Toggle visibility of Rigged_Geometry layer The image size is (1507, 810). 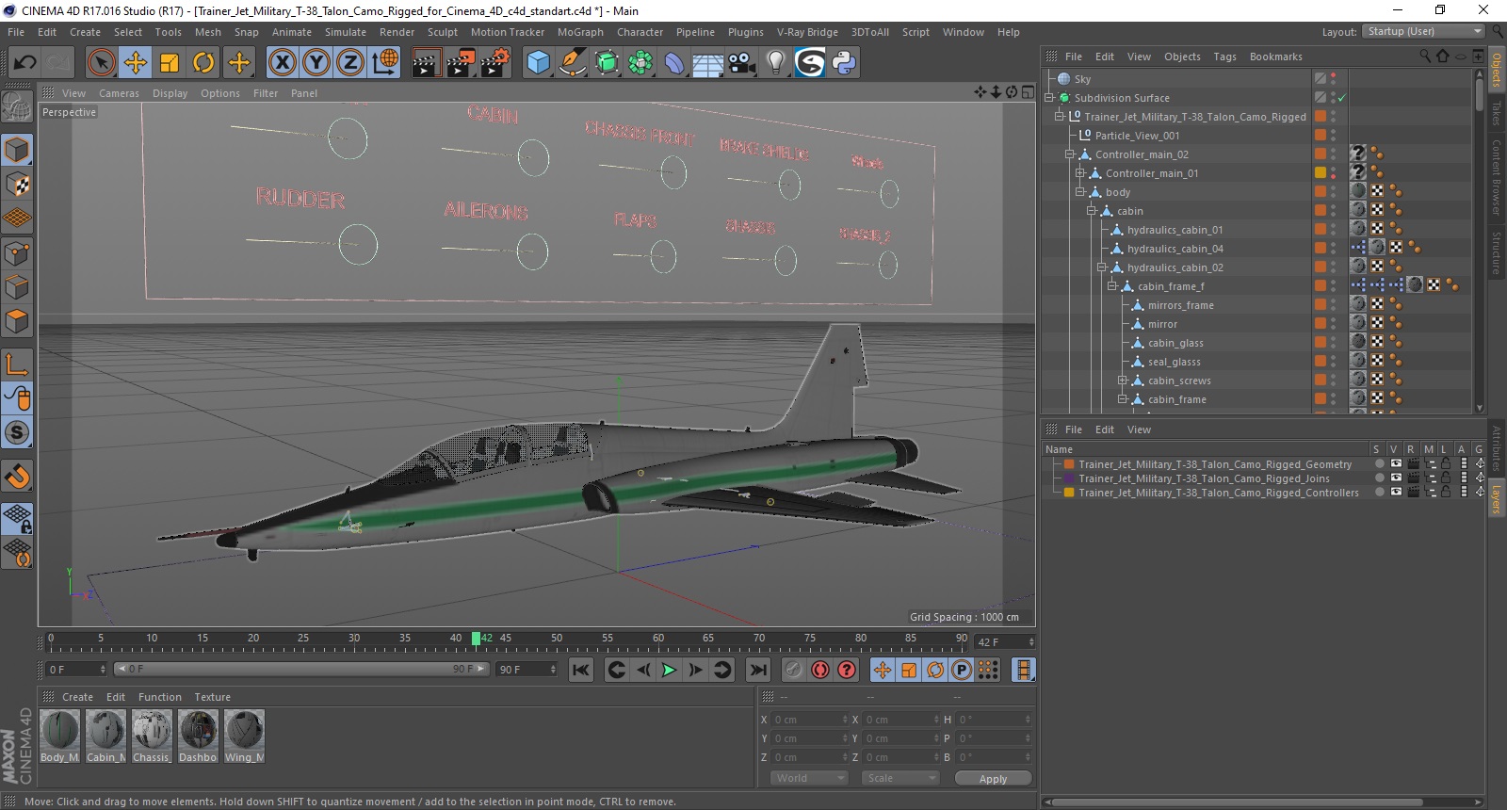[1396, 464]
